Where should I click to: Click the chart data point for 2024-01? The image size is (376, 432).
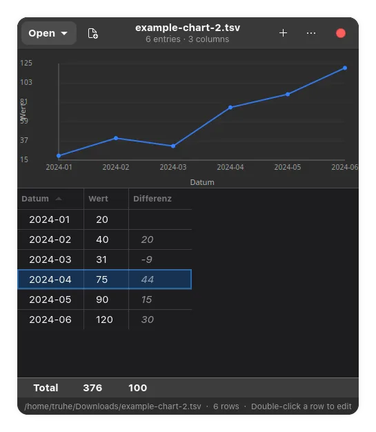[59, 156]
